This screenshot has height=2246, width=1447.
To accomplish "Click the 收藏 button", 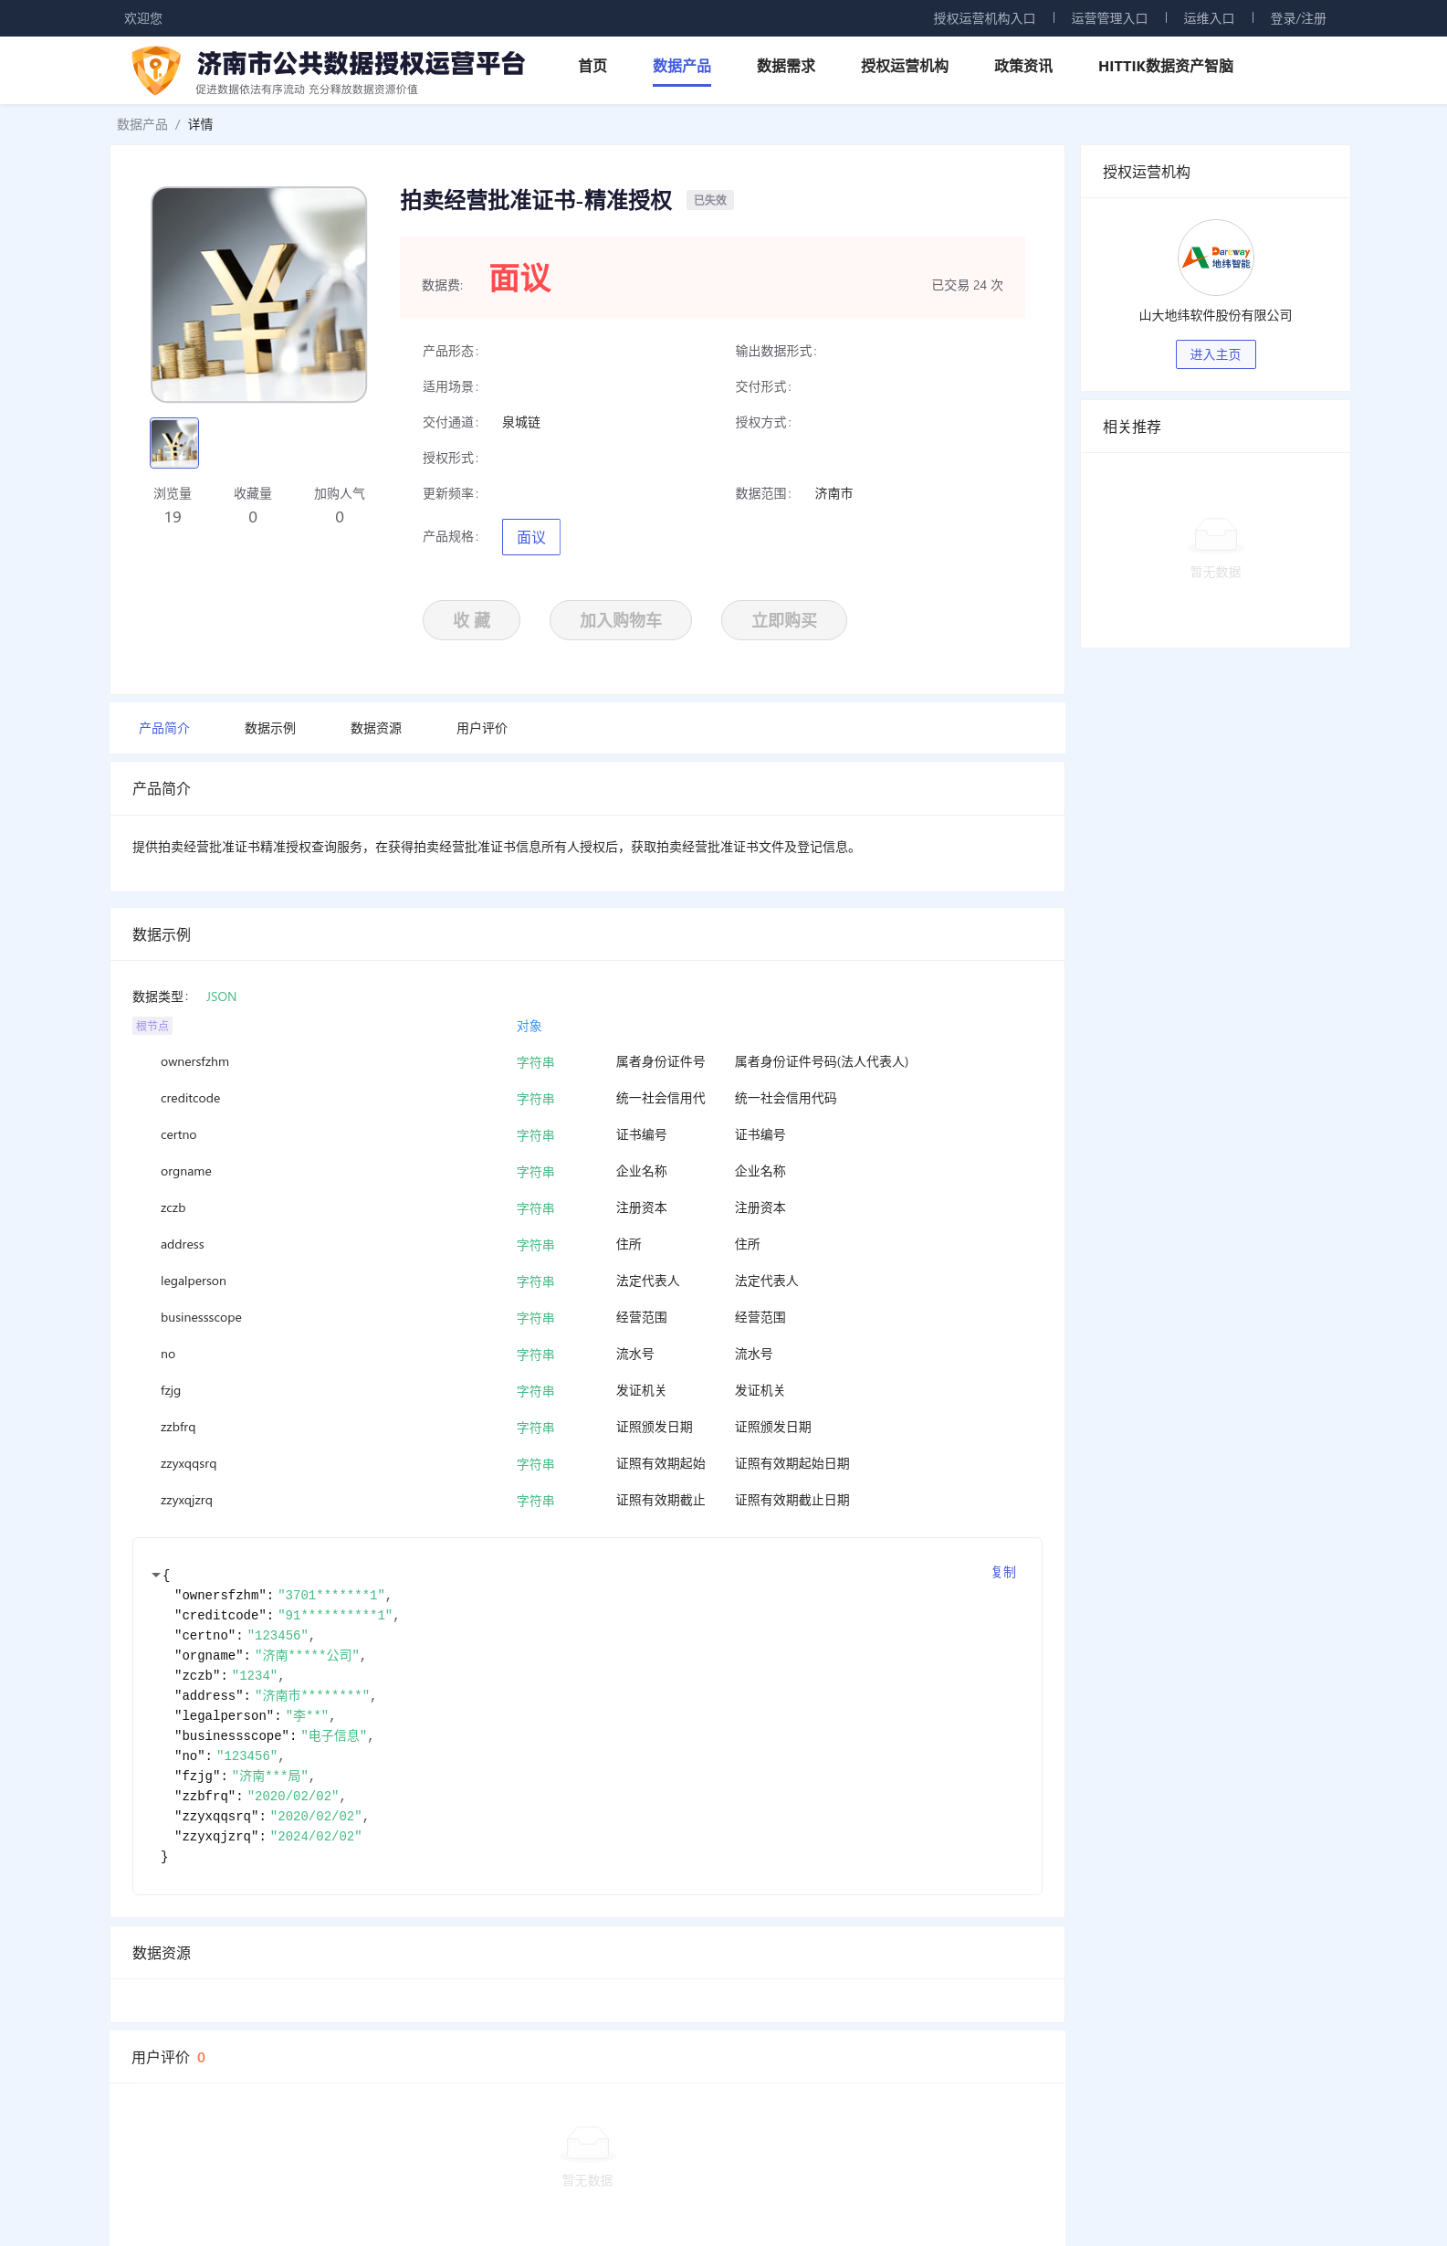I will 471,619.
